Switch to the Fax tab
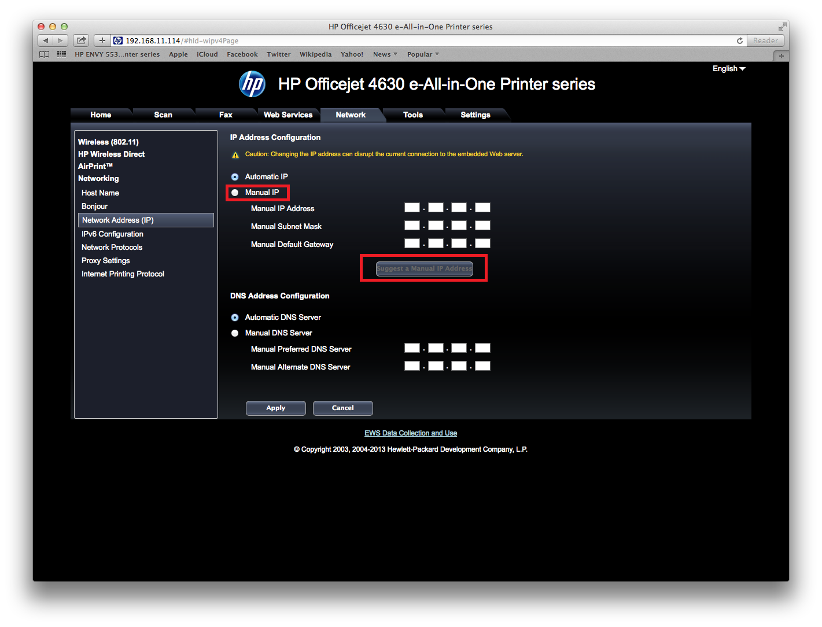The height and width of the screenshot is (627, 822). click(226, 115)
